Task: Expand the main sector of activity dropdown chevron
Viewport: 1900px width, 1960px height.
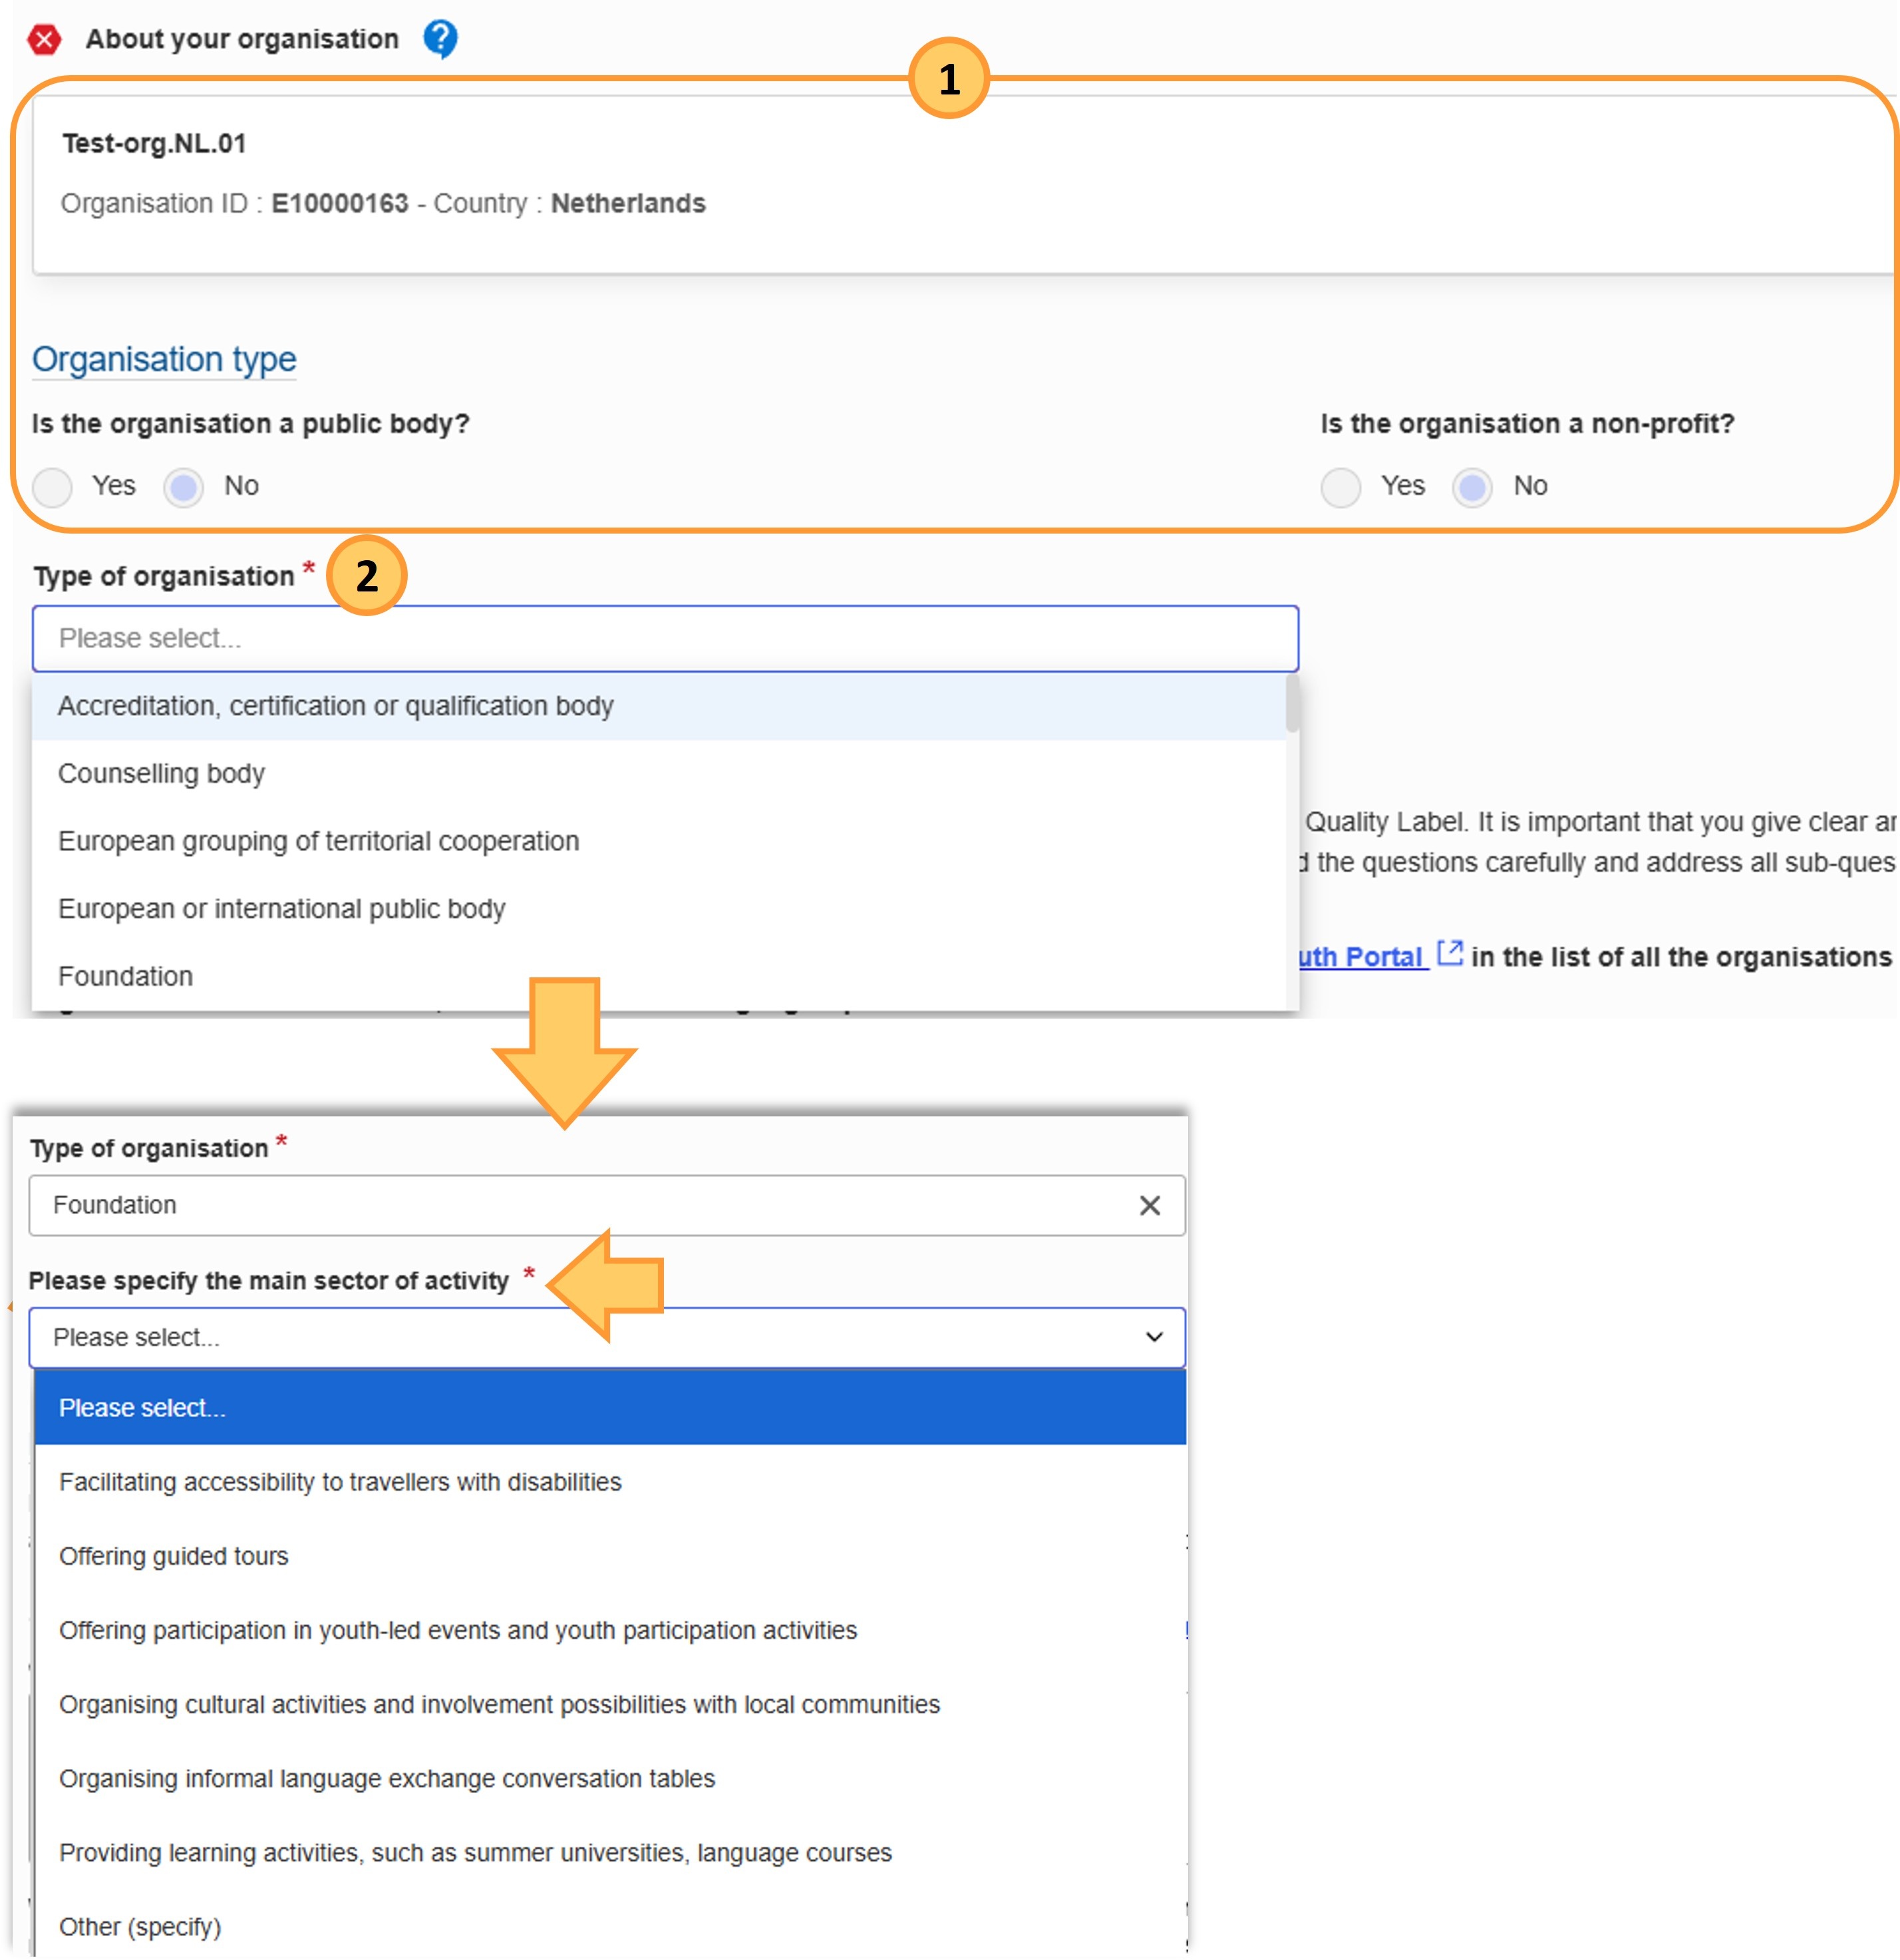Action: [x=1154, y=1337]
